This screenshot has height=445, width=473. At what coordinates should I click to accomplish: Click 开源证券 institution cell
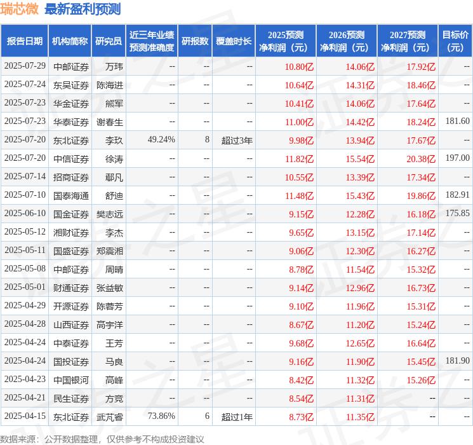coord(71,306)
